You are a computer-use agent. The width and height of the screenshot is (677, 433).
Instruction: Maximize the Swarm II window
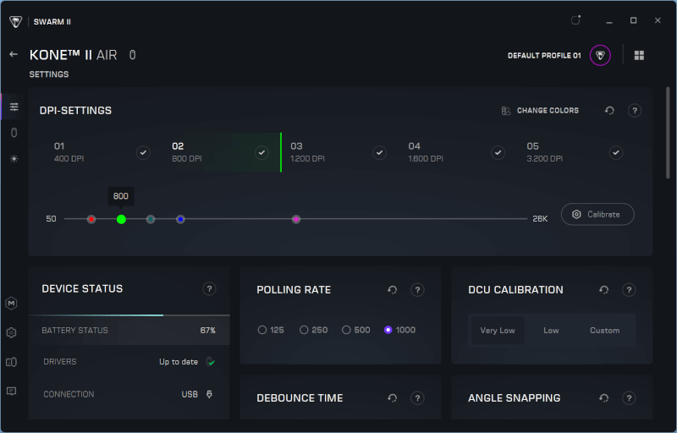[633, 20]
